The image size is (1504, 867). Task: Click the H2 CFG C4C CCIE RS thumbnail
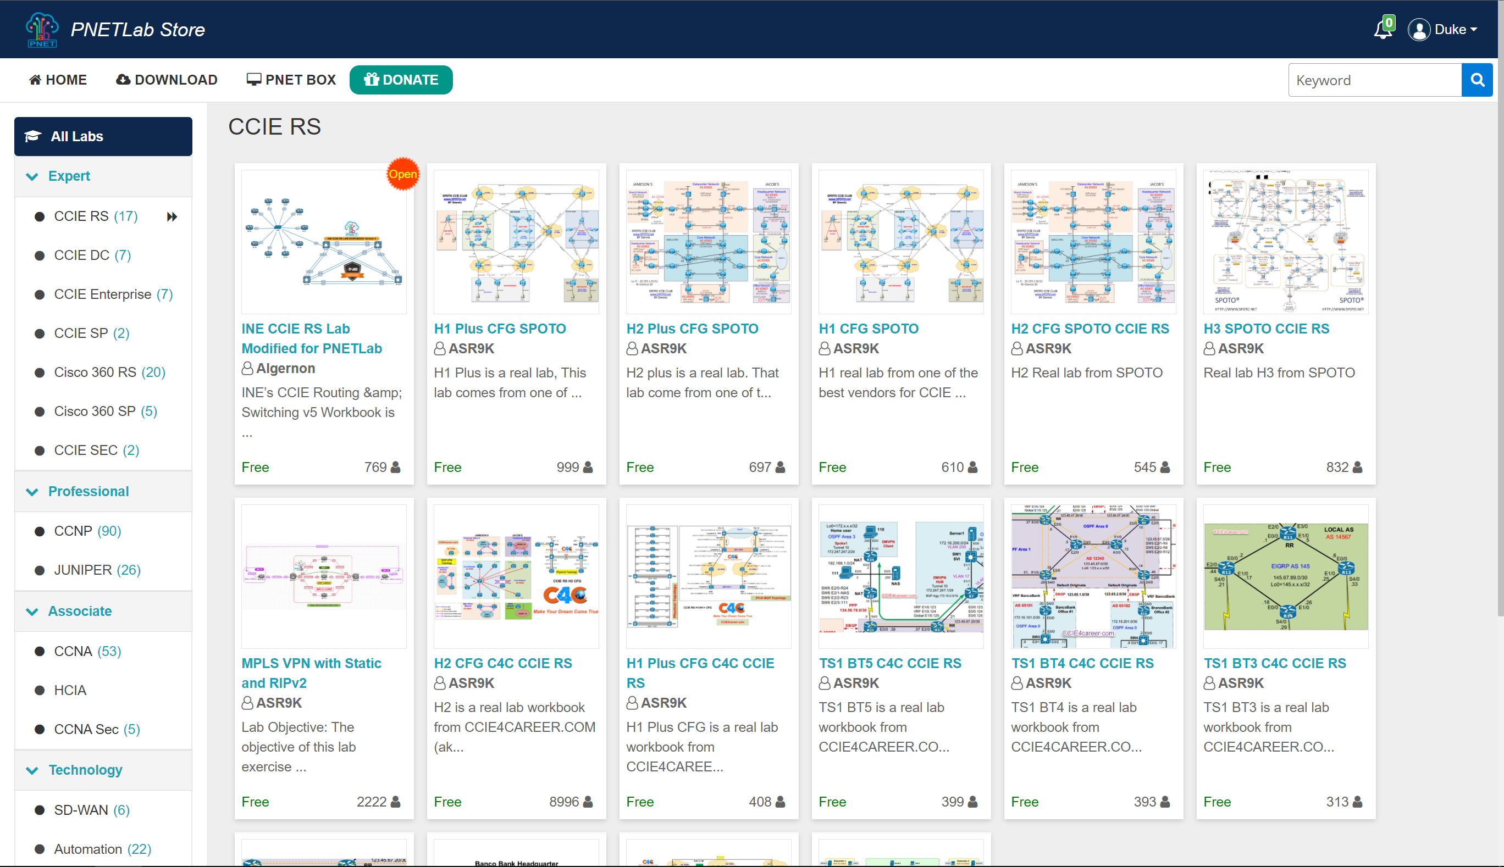pos(516,576)
